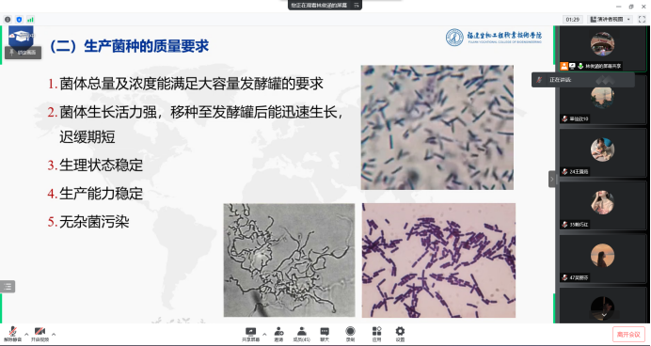Open the screen-viewing banner menu at top
The height and width of the screenshot is (346, 651).
(357, 5)
